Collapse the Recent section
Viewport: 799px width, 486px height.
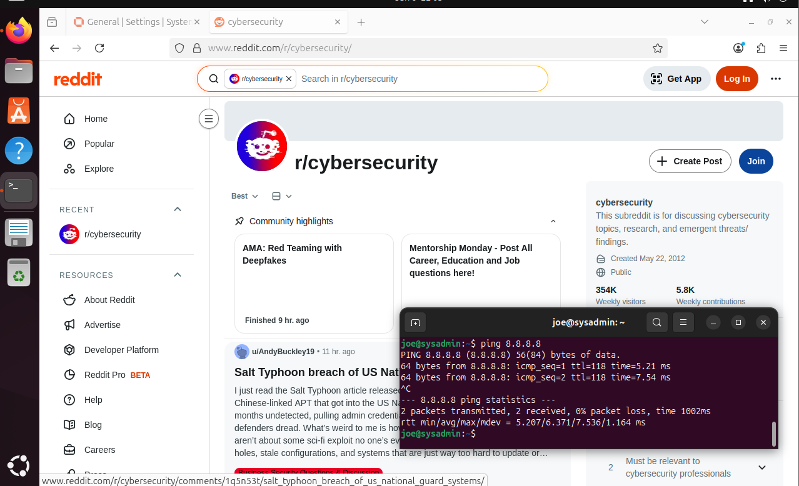(178, 209)
